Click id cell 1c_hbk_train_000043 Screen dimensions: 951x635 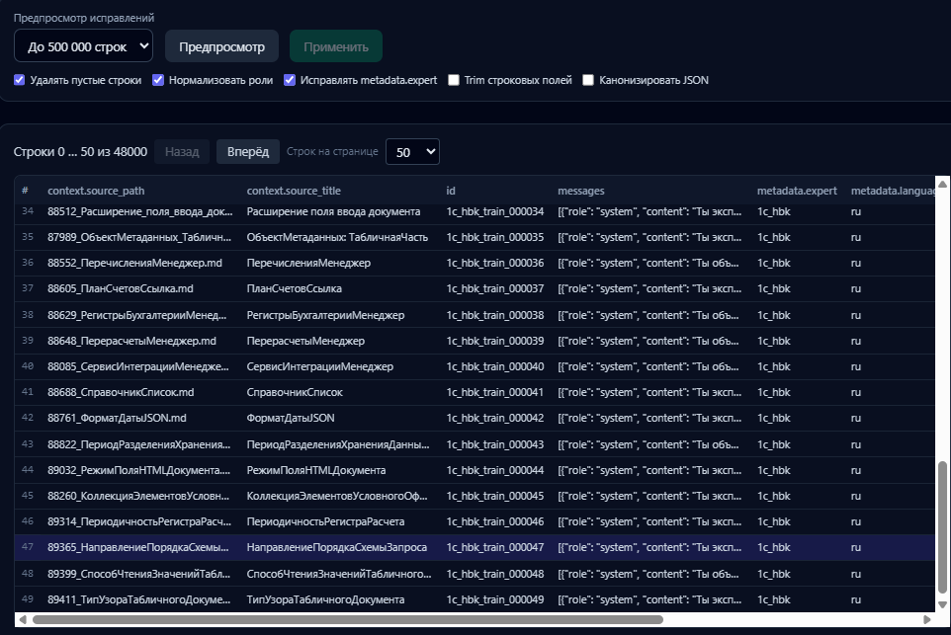[495, 444]
